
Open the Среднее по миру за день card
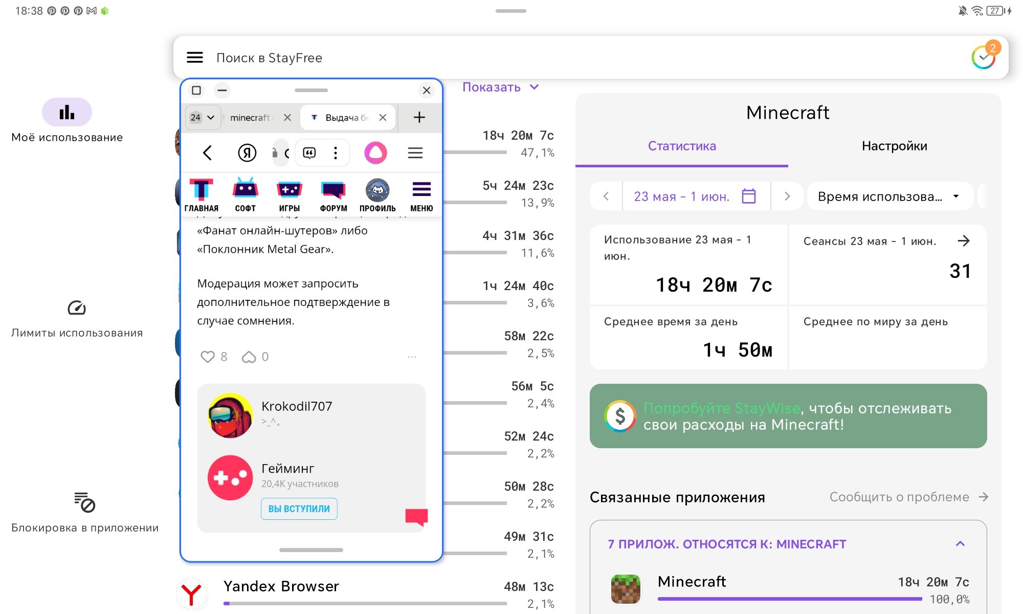[x=888, y=338]
